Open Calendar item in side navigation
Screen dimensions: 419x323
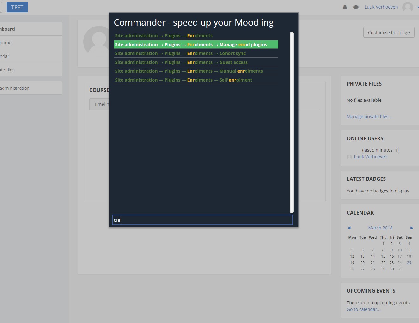[x=31, y=56]
